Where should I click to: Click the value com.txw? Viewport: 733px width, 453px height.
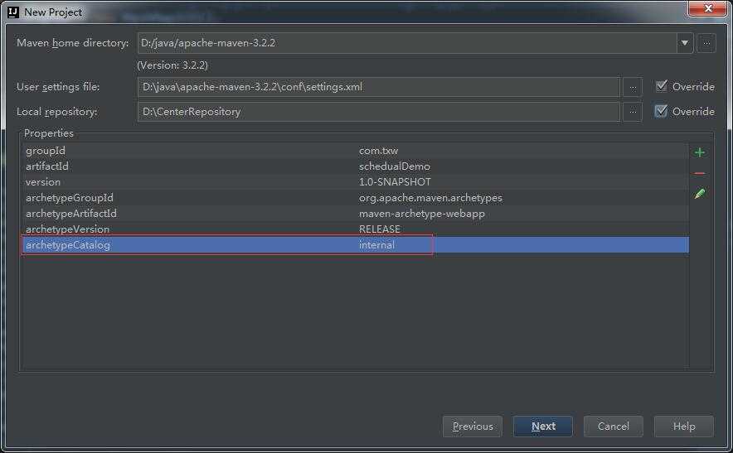point(378,151)
